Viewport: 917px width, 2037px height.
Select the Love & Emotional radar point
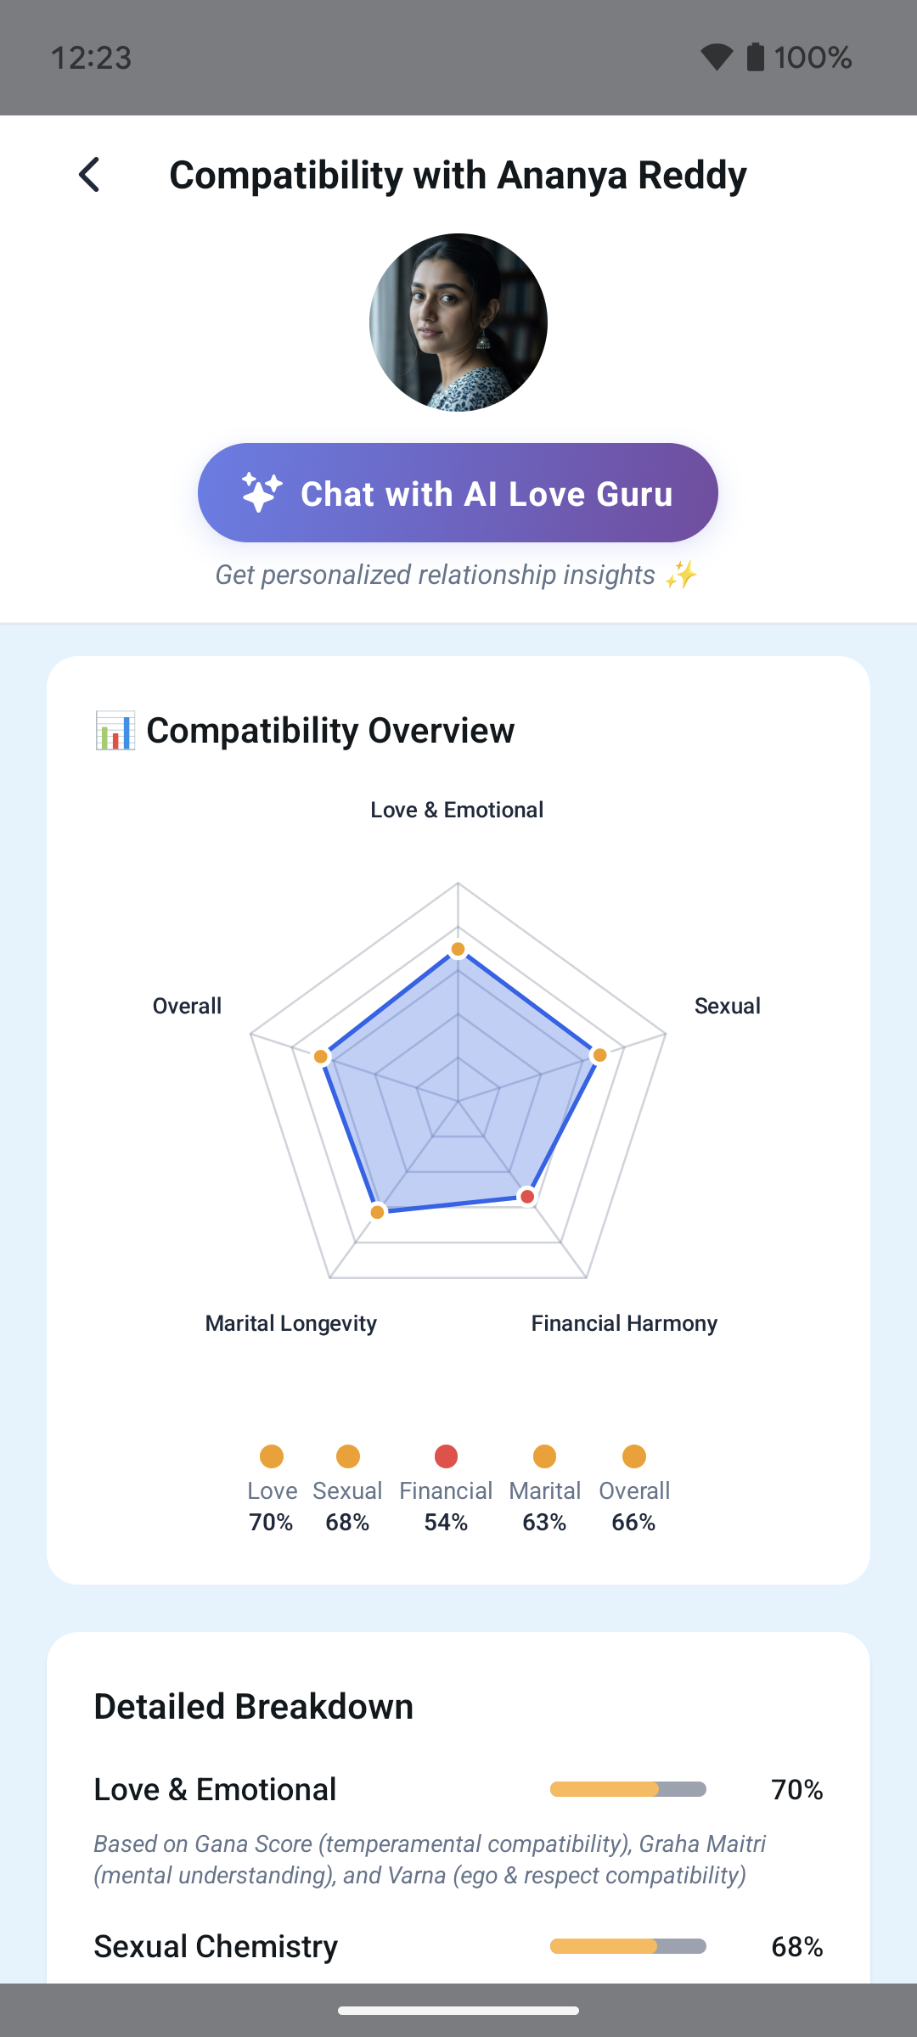458,949
